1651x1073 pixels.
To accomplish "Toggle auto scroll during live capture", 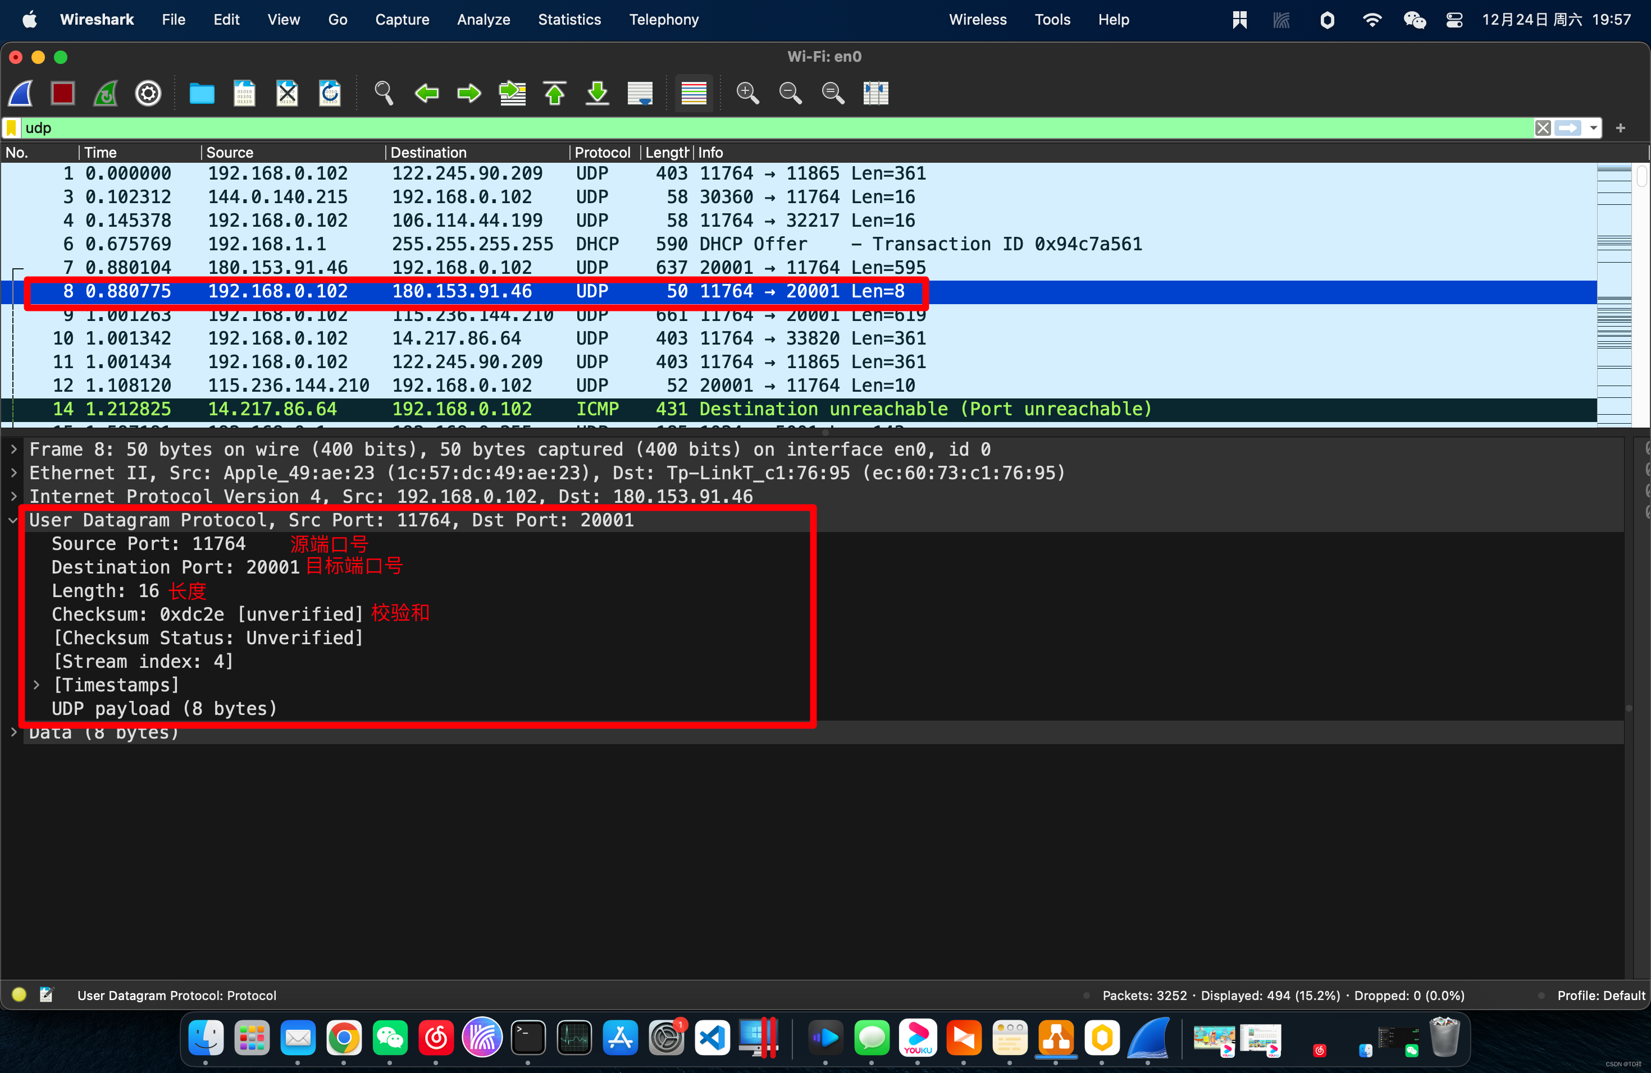I will (640, 93).
